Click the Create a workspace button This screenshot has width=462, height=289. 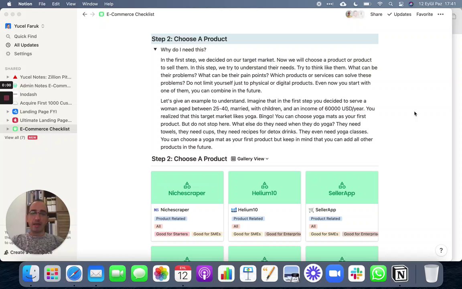pyautogui.click(x=28, y=252)
